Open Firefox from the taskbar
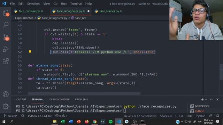The height and width of the screenshot is (125, 223). (x=87, y=122)
